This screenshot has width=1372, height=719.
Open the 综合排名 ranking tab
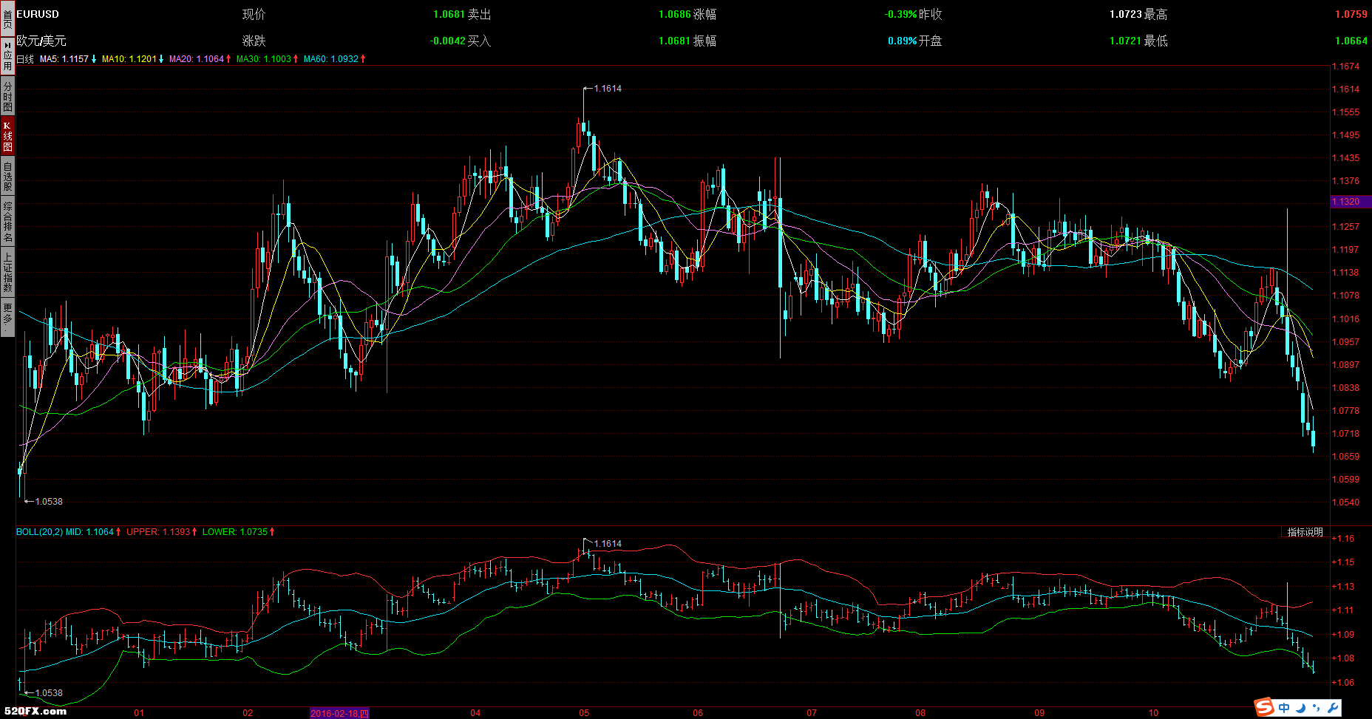[7, 222]
